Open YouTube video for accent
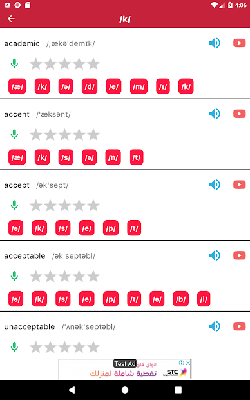 239,114
